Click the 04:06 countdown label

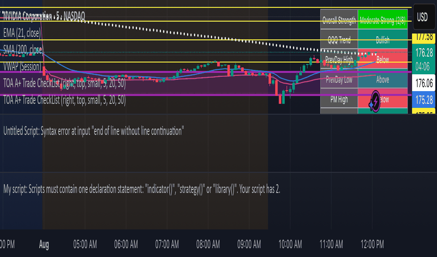423,66
